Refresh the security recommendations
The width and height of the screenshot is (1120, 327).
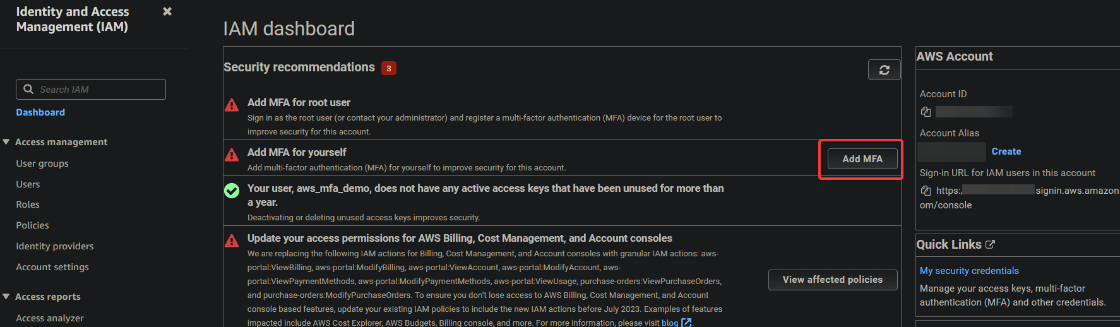[885, 69]
